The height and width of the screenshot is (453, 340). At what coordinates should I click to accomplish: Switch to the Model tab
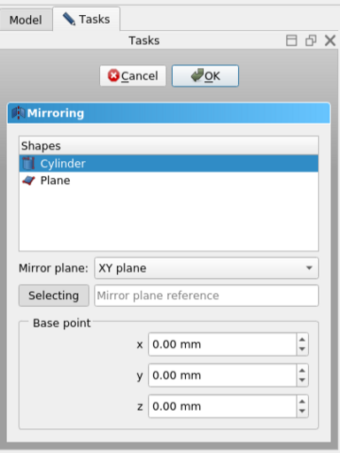[26, 20]
